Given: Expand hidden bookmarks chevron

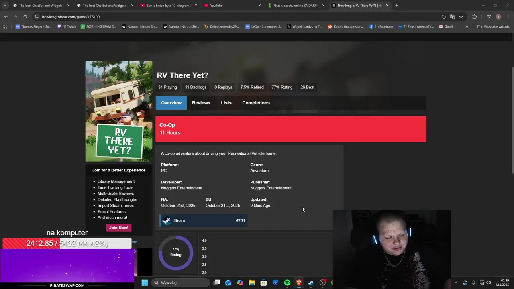Looking at the screenshot, I should (467, 27).
